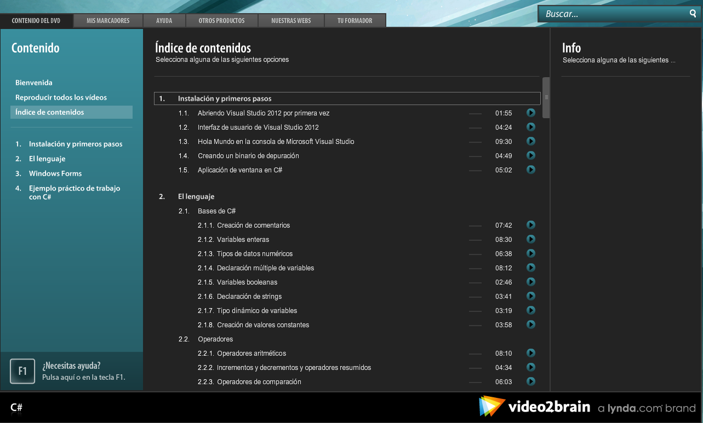The image size is (703, 423).
Task: Select title Declaración de strings
Action: (x=249, y=297)
